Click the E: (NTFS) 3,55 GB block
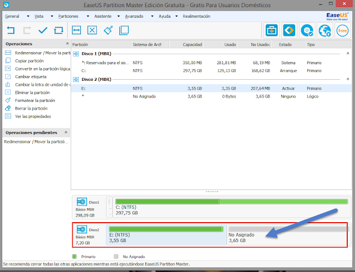Image resolution: width=355 pixels, height=272 pixels. click(166, 235)
